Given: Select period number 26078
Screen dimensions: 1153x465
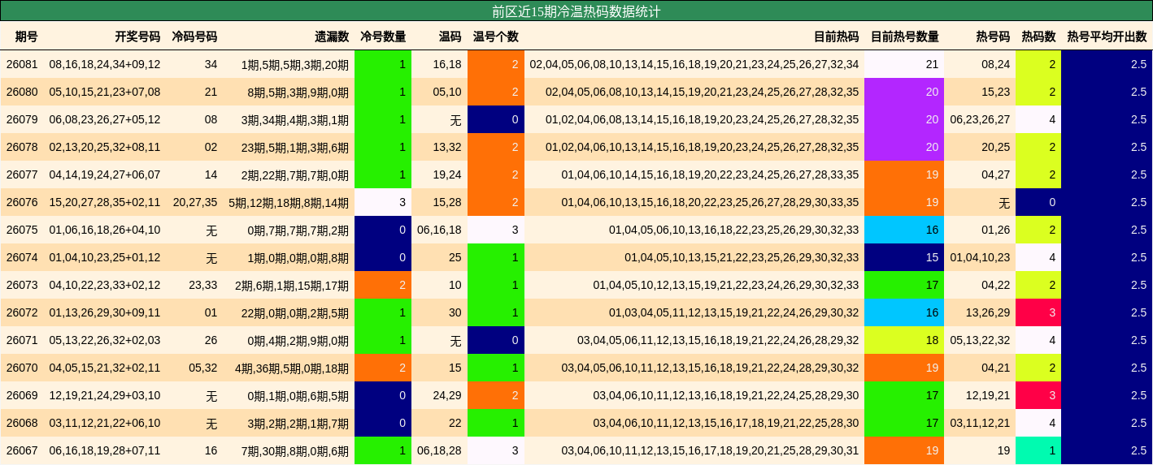Looking at the screenshot, I should pos(22,147).
